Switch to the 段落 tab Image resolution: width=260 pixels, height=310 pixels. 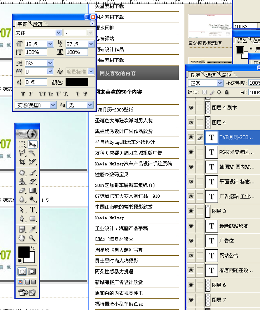38,24
